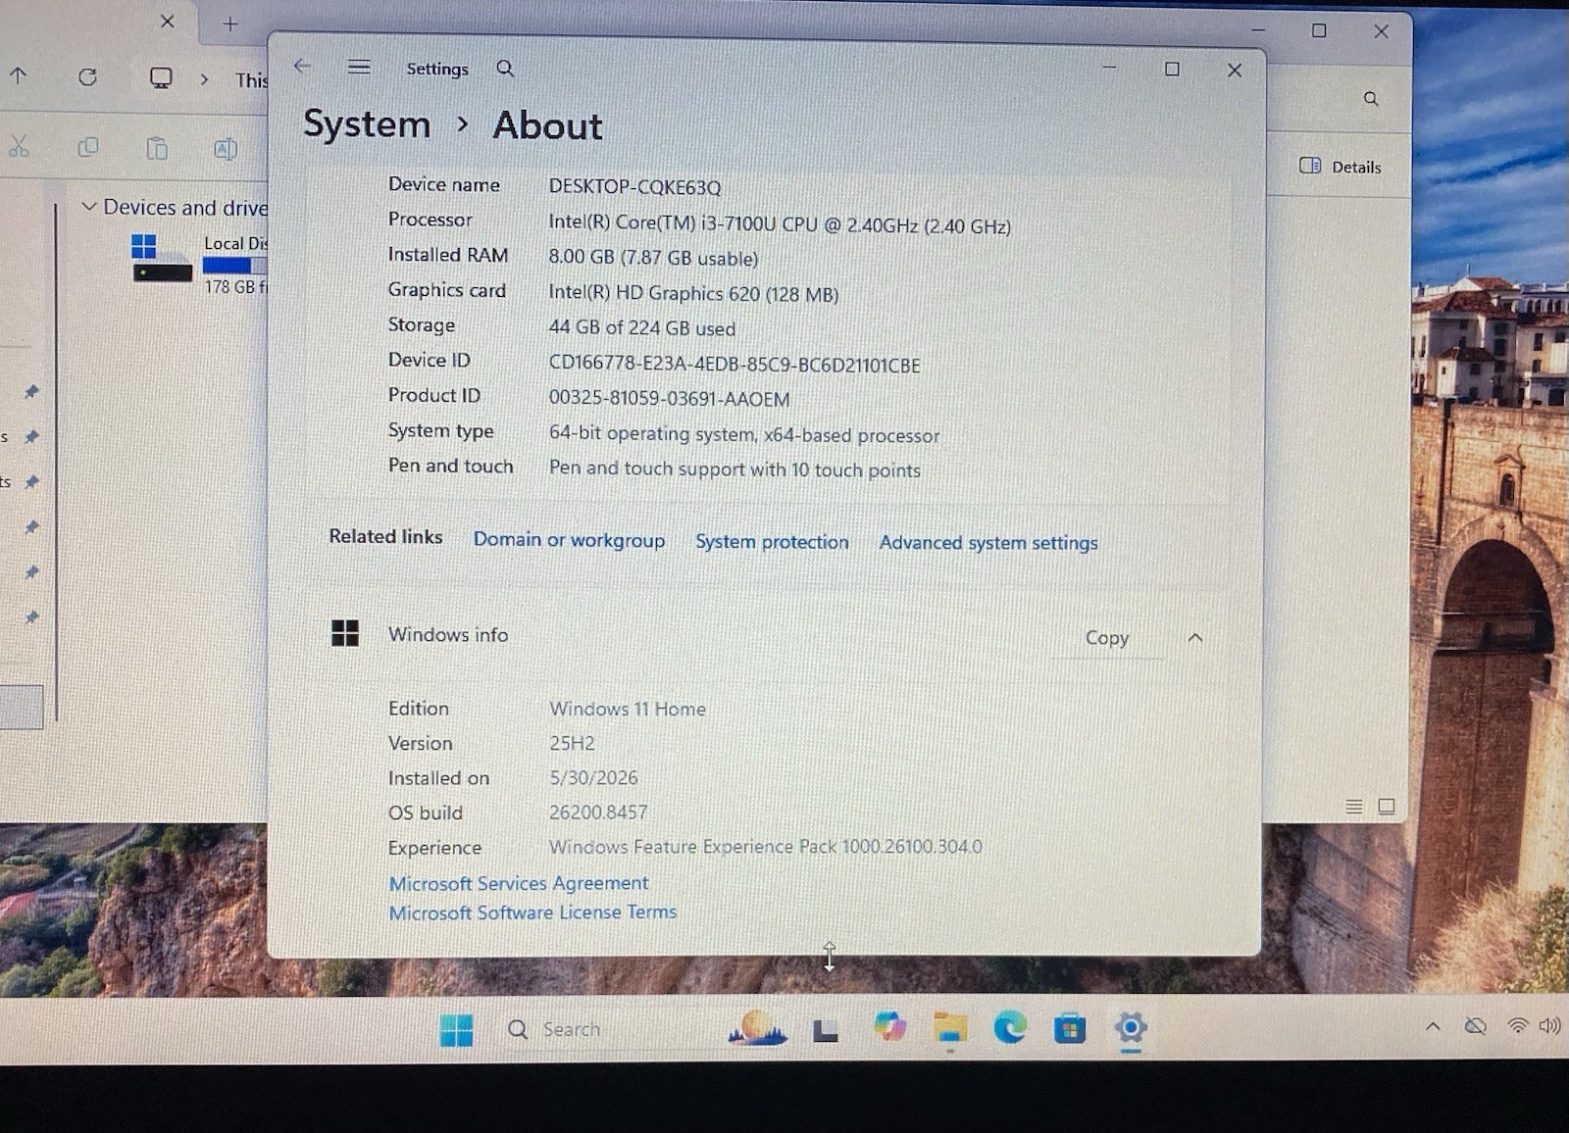The width and height of the screenshot is (1569, 1133).
Task: Click the Local Disk storage usage bar
Action: [234, 265]
